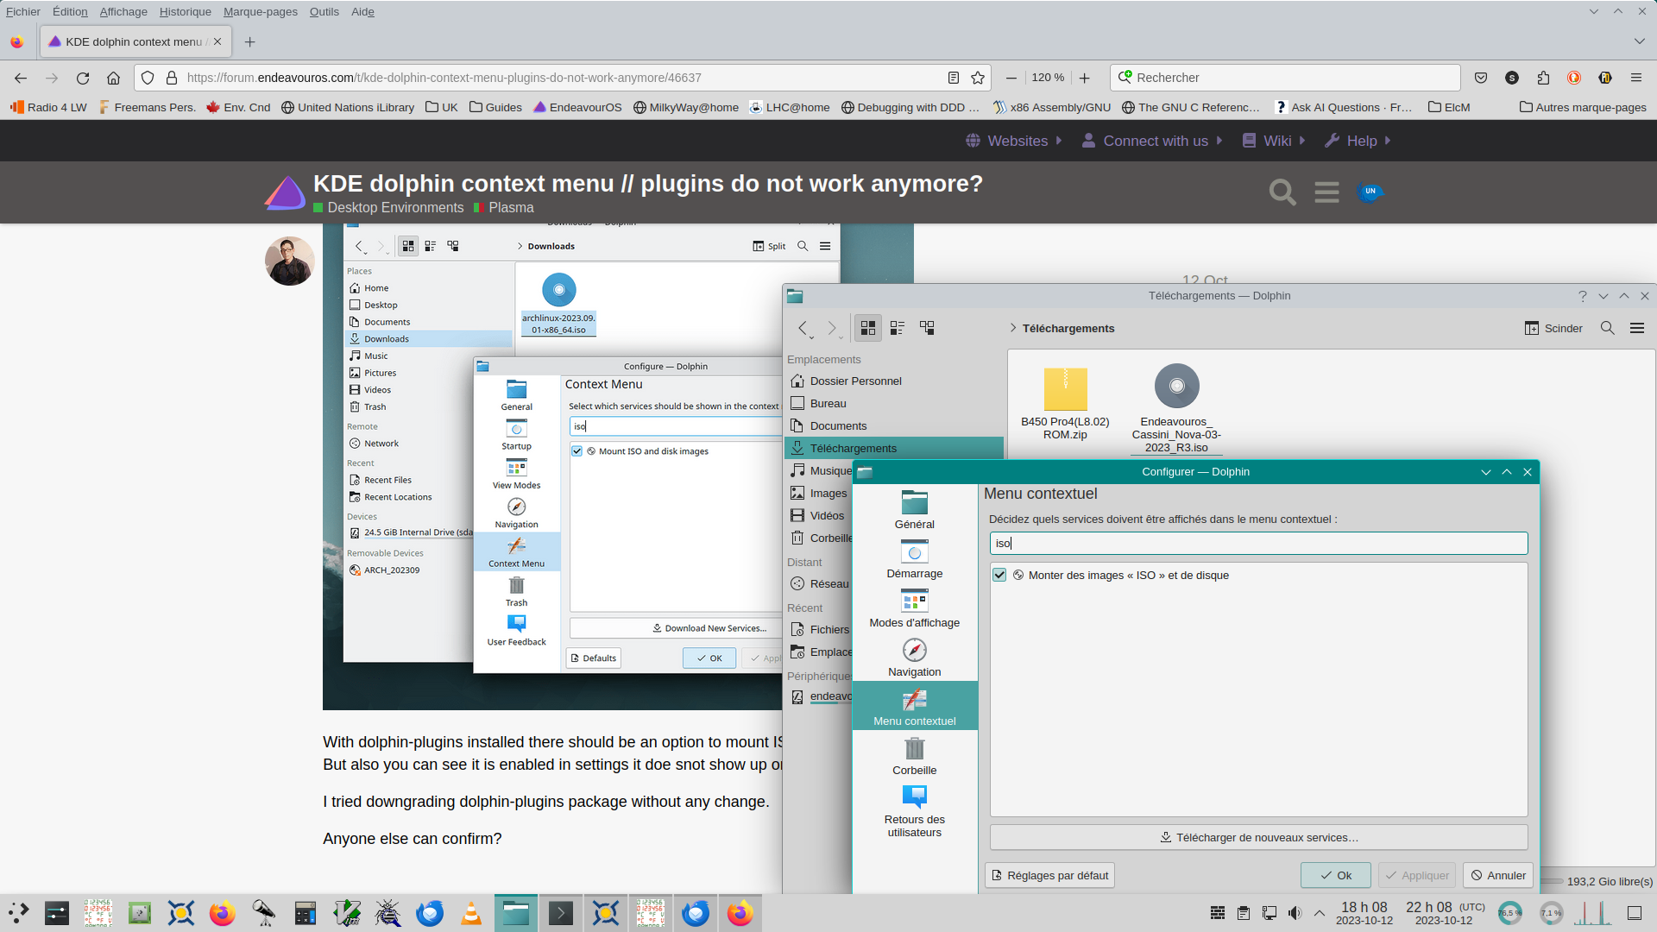This screenshot has height=932, width=1657.
Task: Open Autres marque-pages bookmarks folder
Action: coord(1583,107)
